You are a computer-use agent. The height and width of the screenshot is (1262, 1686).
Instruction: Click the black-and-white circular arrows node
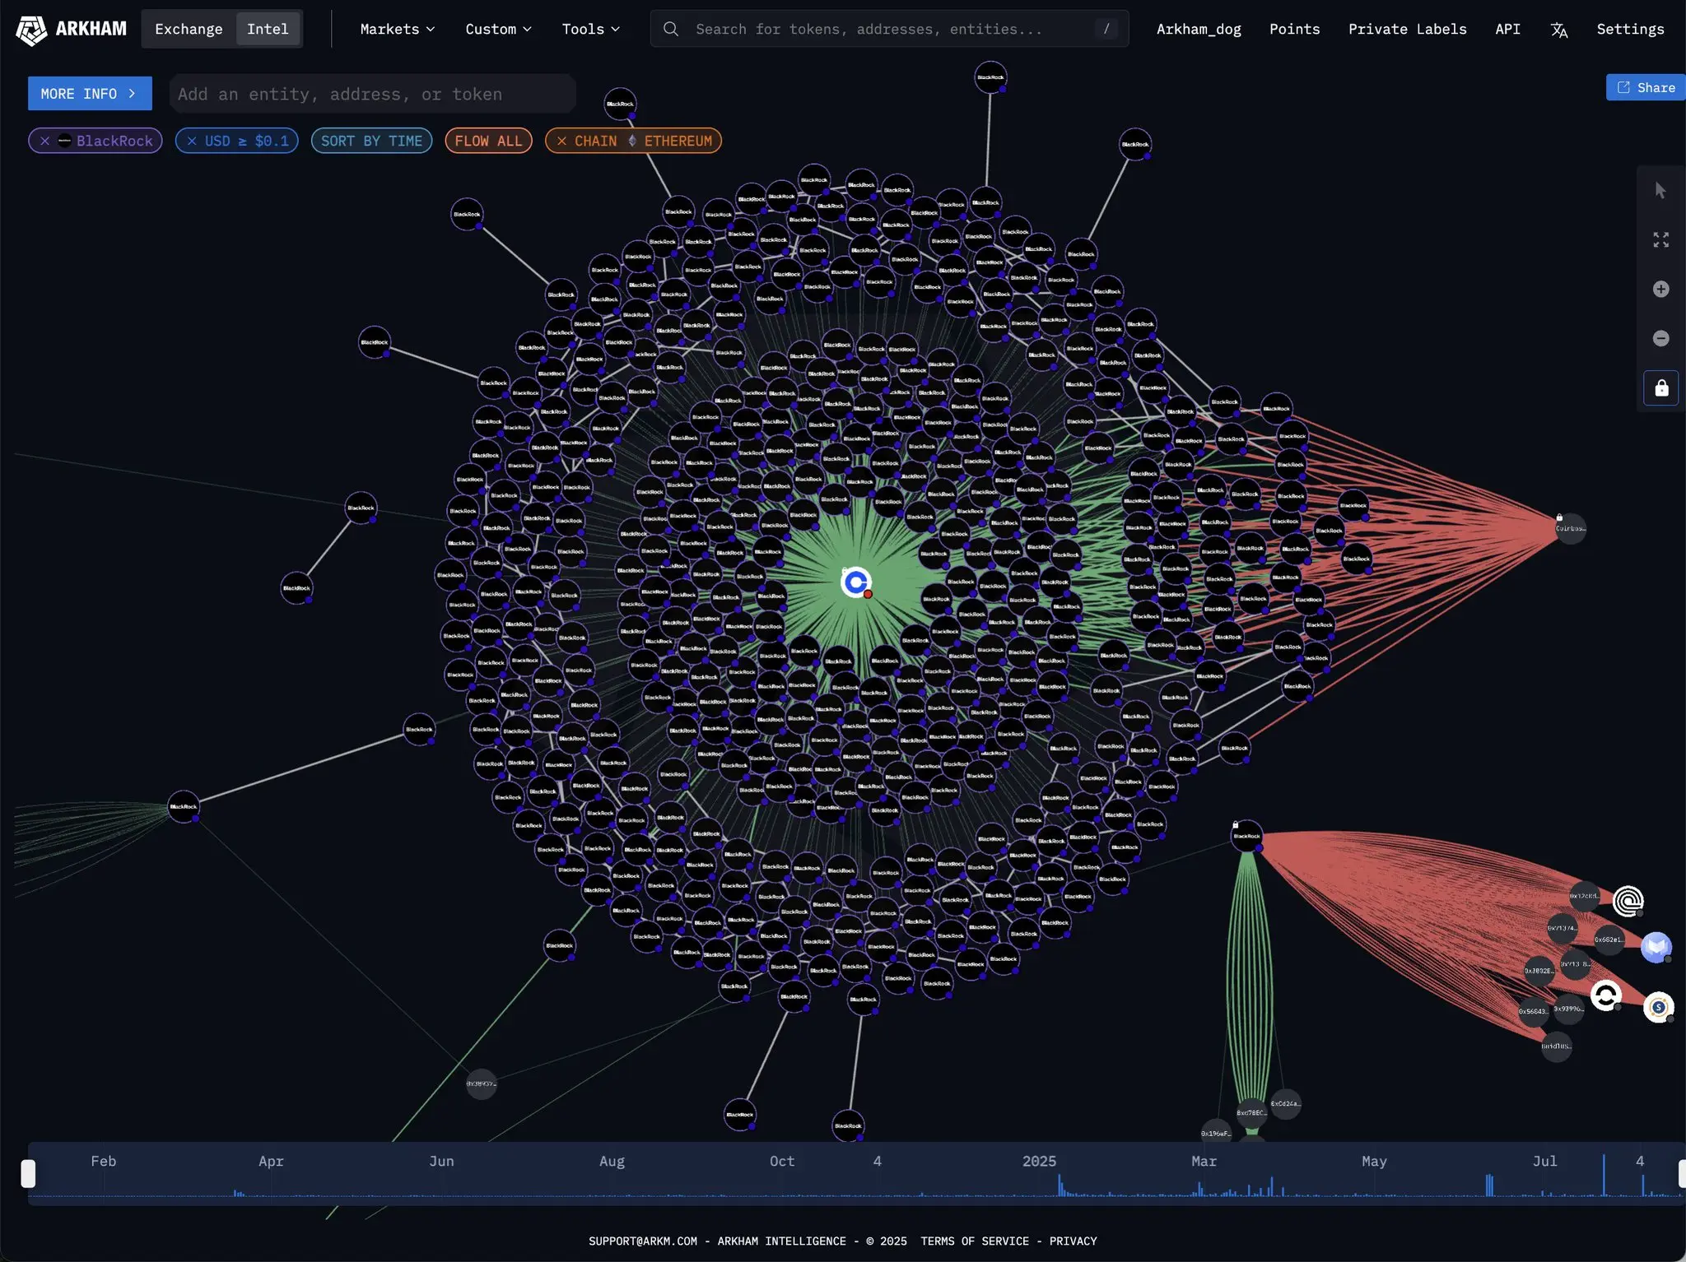pyautogui.click(x=1605, y=995)
